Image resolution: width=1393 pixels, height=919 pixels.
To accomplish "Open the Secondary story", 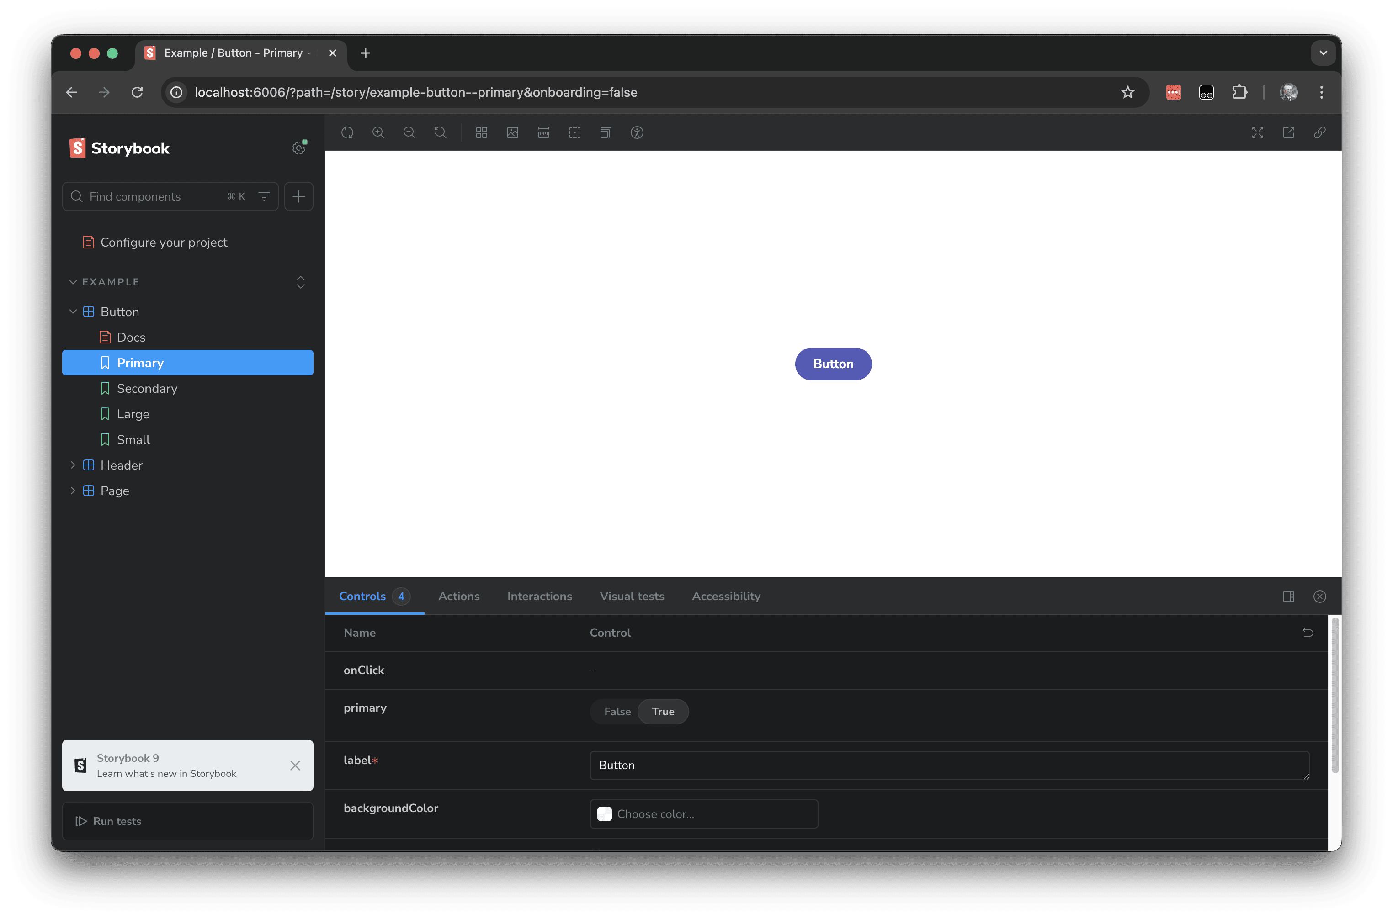I will point(147,389).
